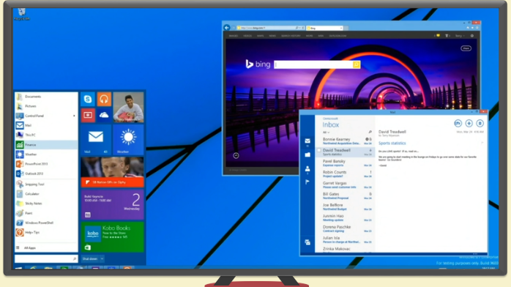Viewport: 511px width, 287px height.
Task: Click the Share button on Bing image
Action: [x=466, y=48]
